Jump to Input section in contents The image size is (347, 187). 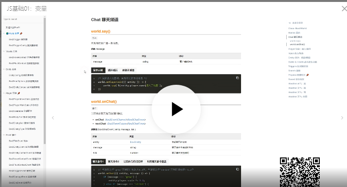coord(295,53)
